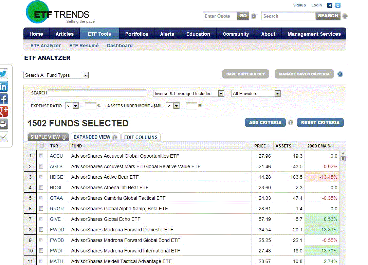Focus the Expense Ratio percent field
This screenshot has width=368, height=265.
[91, 106]
